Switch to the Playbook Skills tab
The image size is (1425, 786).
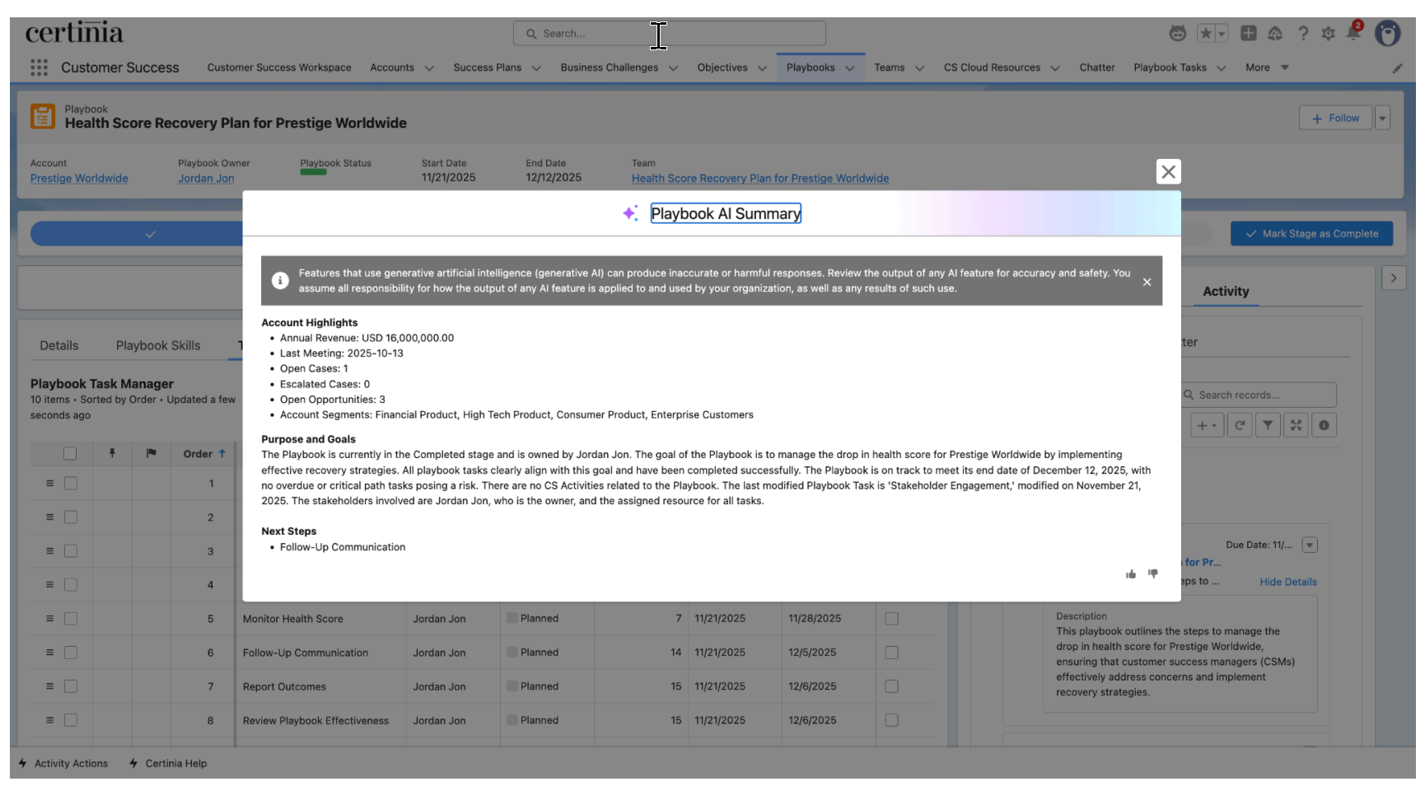pyautogui.click(x=158, y=346)
